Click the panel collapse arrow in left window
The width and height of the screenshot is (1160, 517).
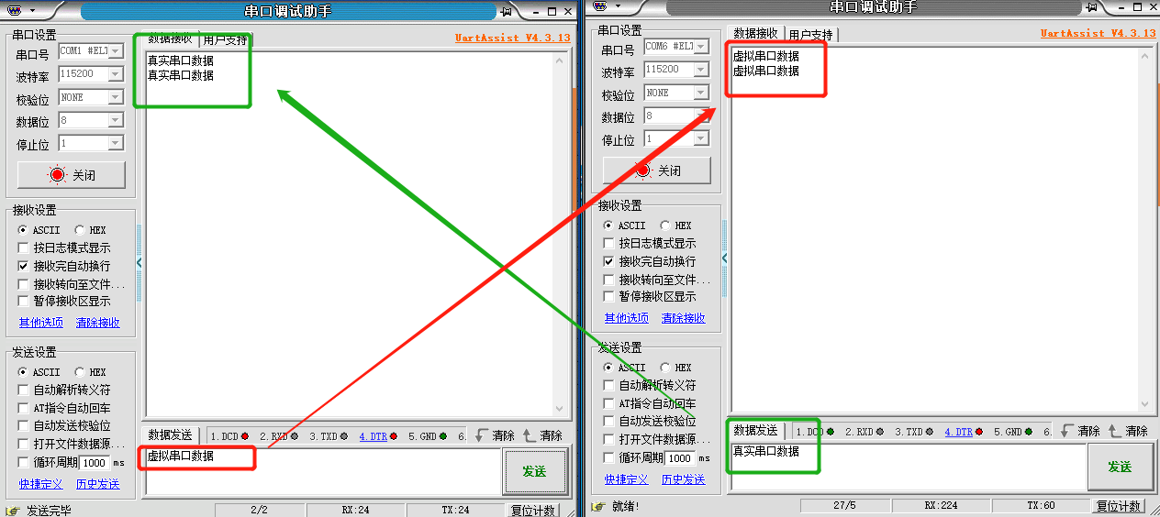click(139, 262)
